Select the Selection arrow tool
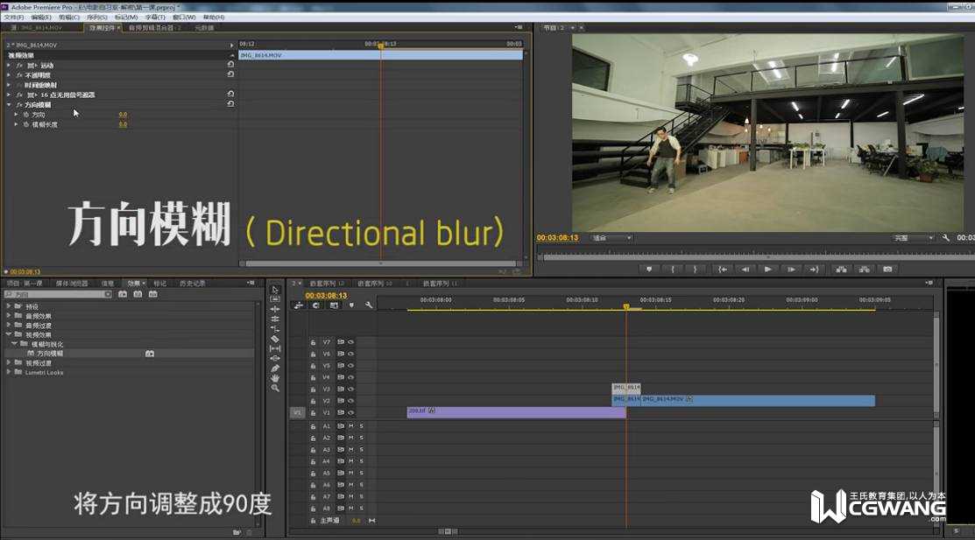The image size is (975, 540). [275, 290]
